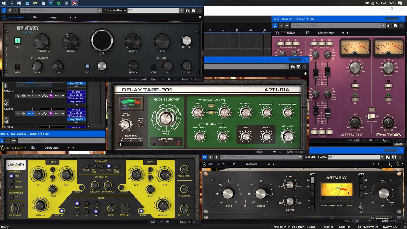The width and height of the screenshot is (407, 229).
Task: Open automation lane icon on track 5.5 Gt 3
Action: tap(45, 96)
